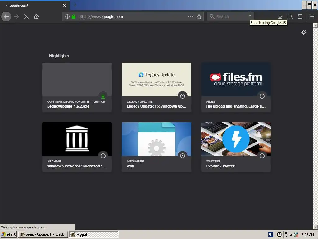318x239 pixels.
Task: Open the home page via house icon
Action: 36,16
